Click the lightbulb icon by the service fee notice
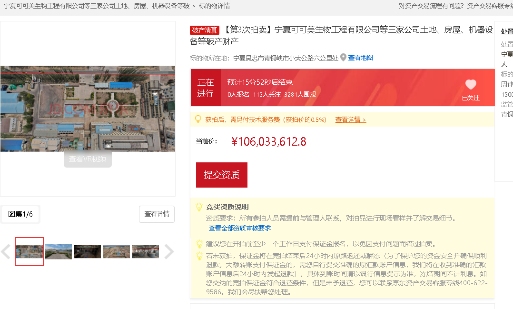Screen dimensions: 513x309 pyautogui.click(x=198, y=119)
